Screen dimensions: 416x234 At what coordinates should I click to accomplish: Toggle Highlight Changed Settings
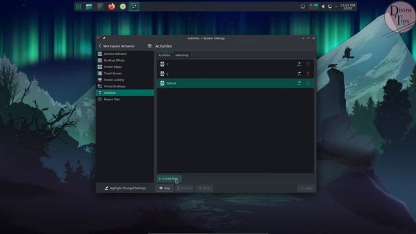125,188
